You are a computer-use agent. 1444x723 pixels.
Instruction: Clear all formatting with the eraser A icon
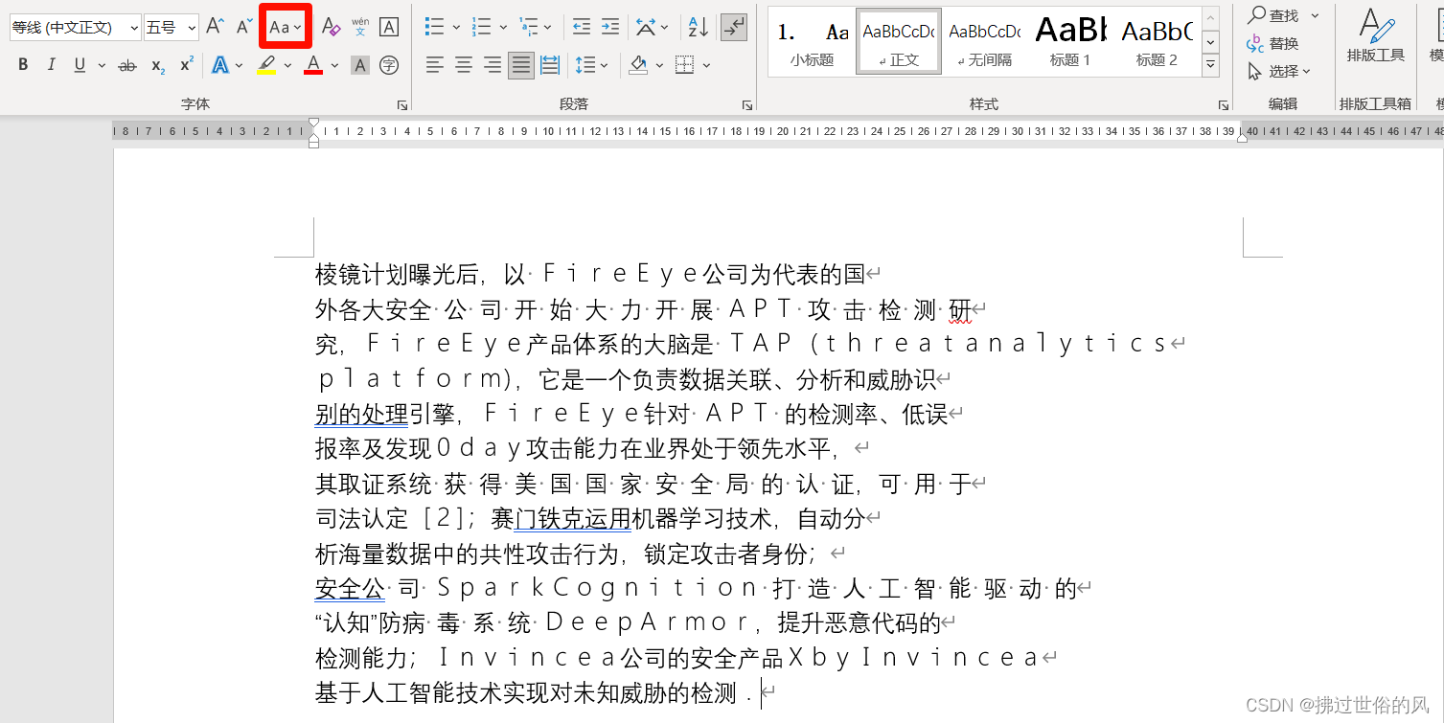[x=331, y=27]
